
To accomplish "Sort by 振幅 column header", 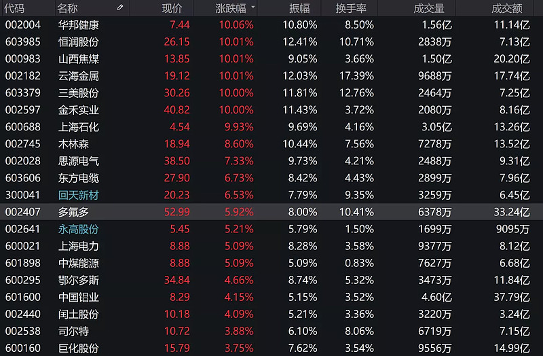I will pos(299,8).
